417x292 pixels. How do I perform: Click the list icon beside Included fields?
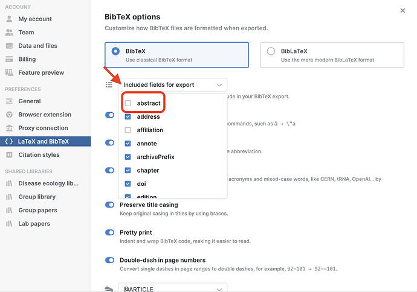[x=109, y=84]
